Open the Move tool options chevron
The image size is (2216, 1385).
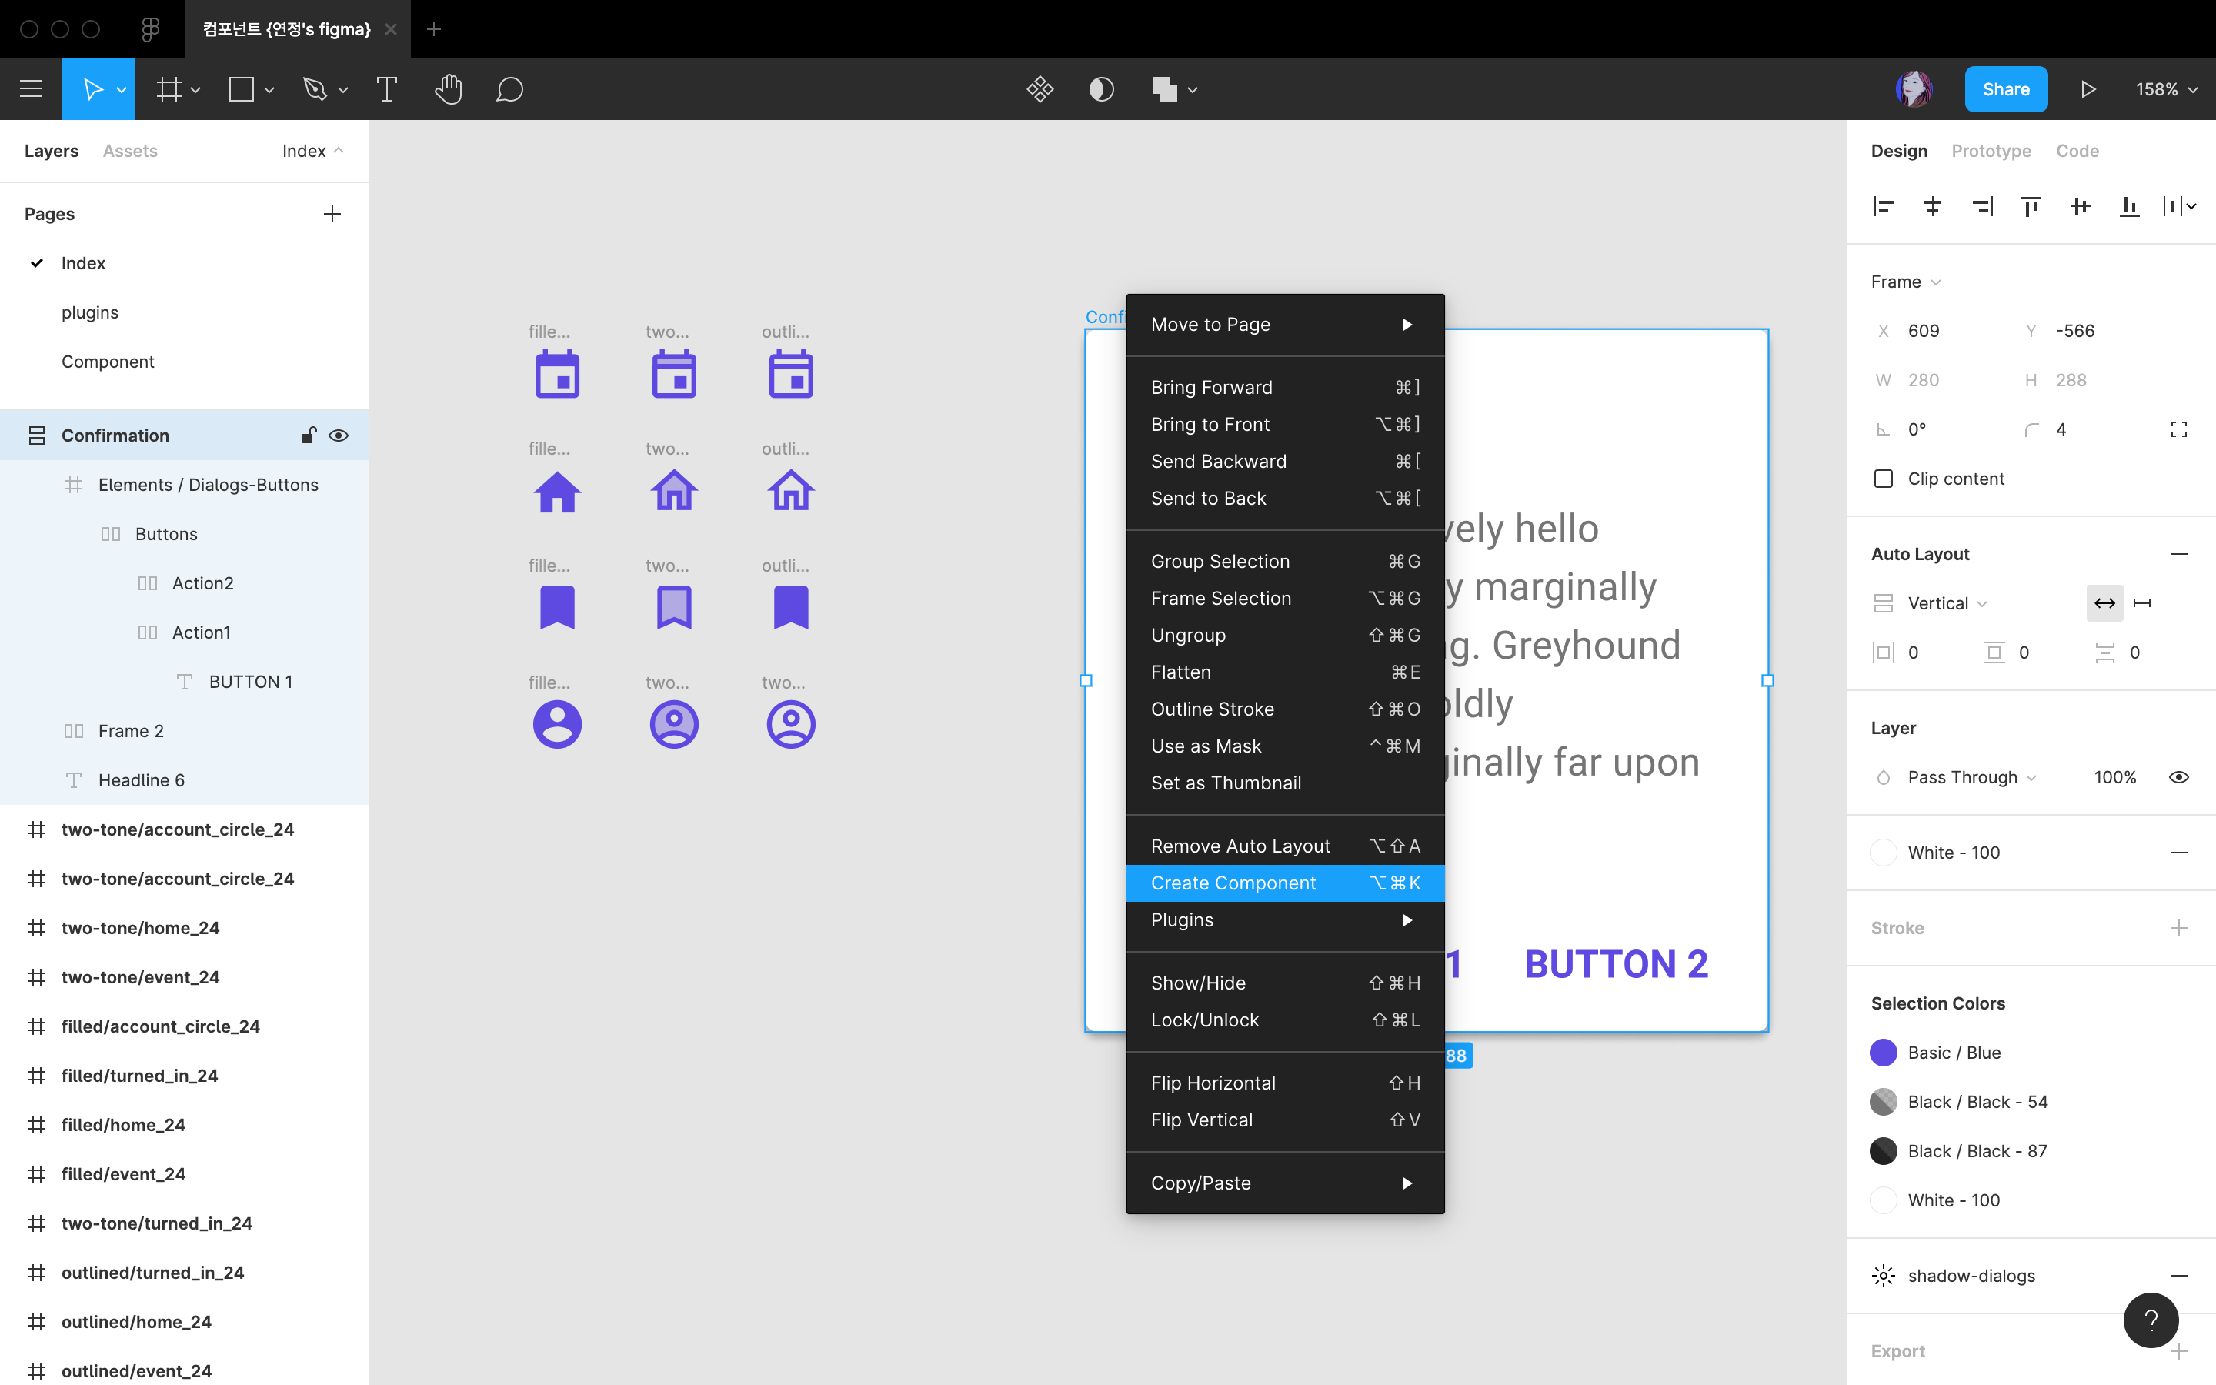121,90
